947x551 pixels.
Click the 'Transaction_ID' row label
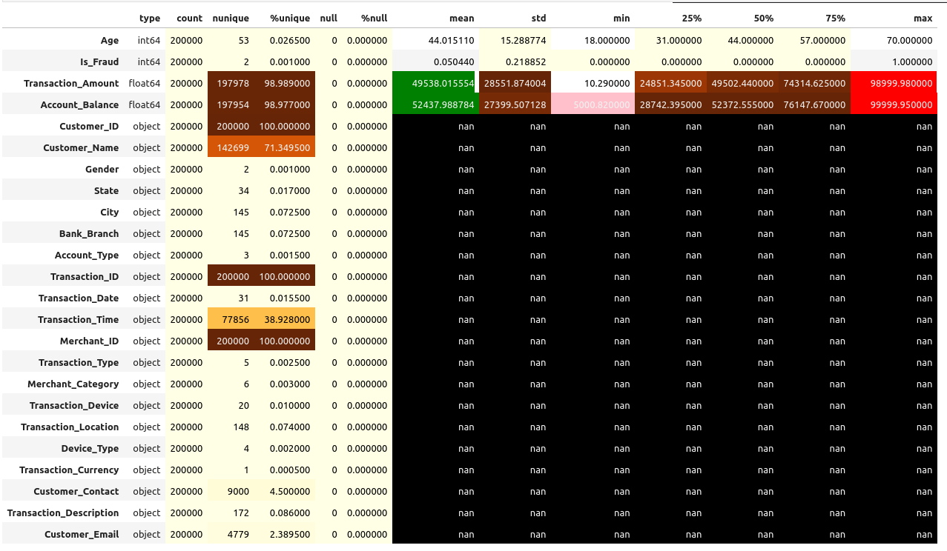point(85,276)
